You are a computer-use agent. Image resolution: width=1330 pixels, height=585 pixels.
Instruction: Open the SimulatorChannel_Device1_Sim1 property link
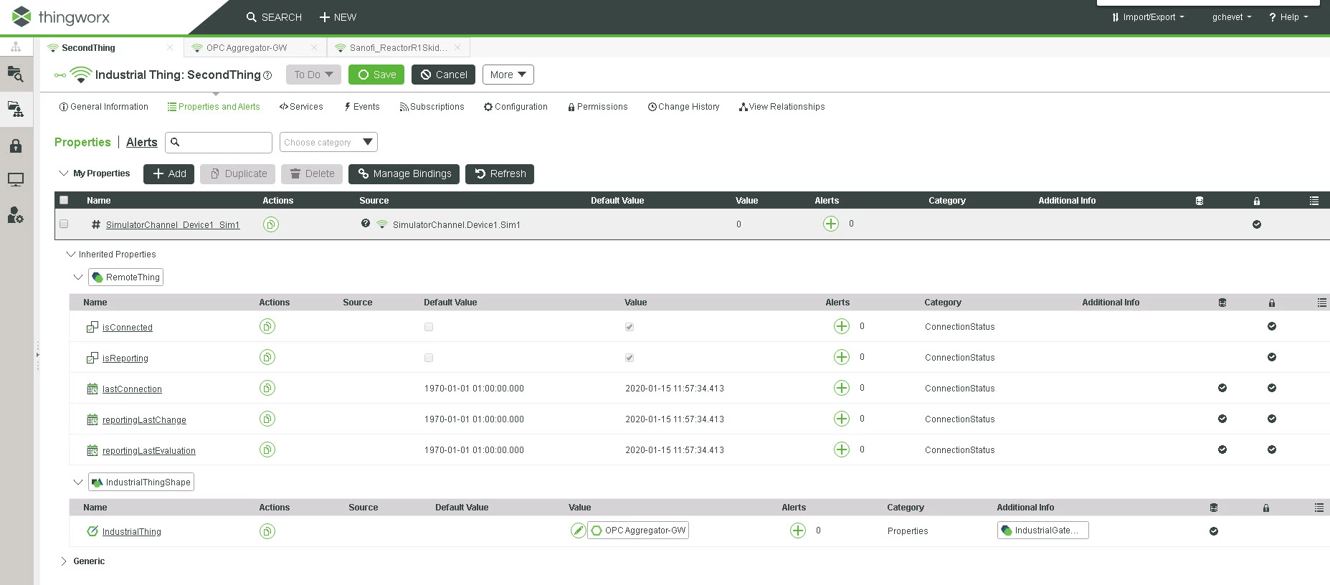click(x=173, y=225)
